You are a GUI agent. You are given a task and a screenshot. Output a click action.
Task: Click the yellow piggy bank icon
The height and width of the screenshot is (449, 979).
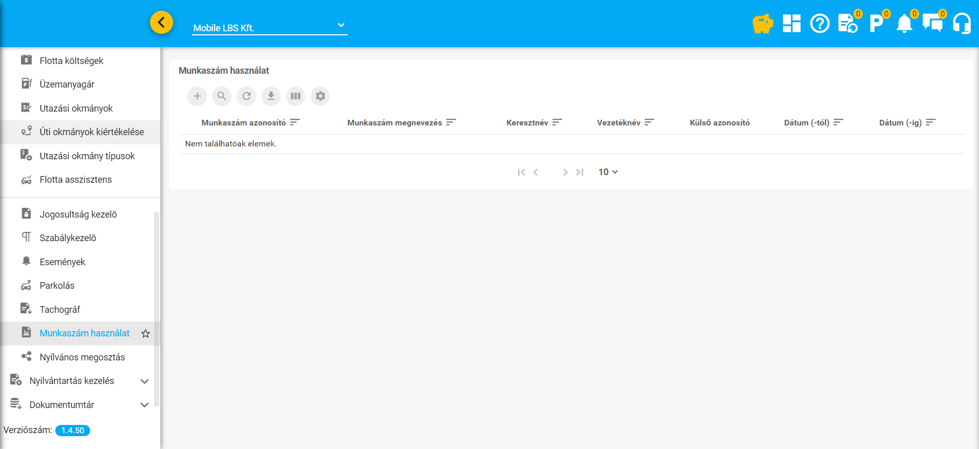[x=762, y=24]
